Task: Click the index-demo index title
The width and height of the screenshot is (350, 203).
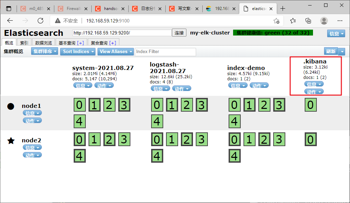Action: point(246,68)
